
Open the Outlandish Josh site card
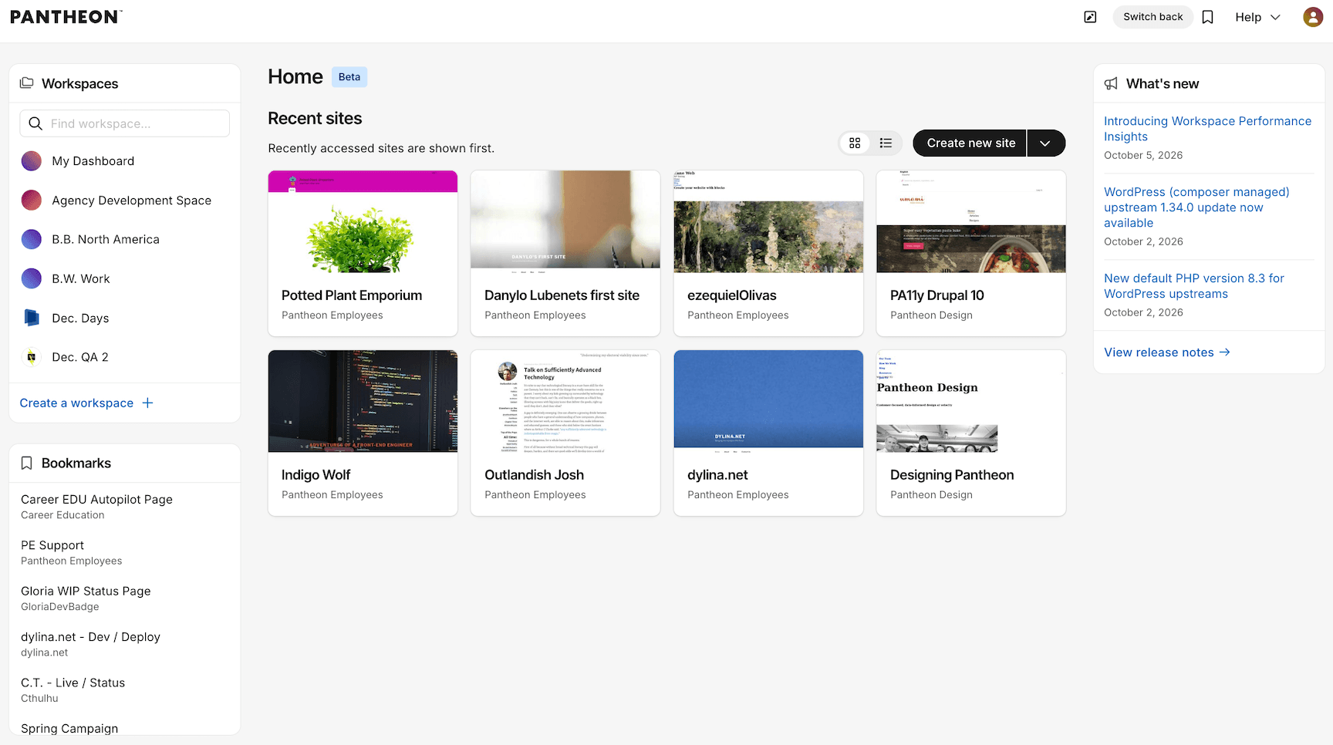click(x=565, y=433)
